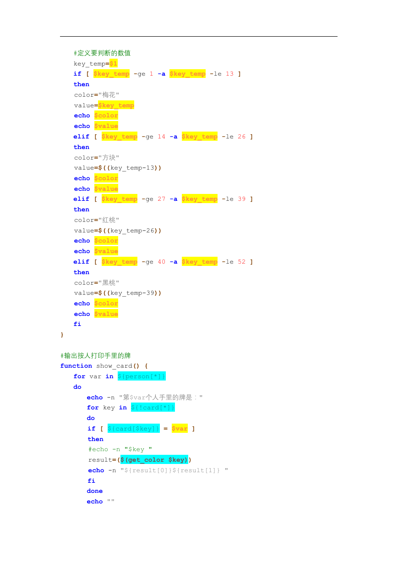The height and width of the screenshot is (563, 398).
Task: Click the number 27 in the elif condition
Action: 161,199
